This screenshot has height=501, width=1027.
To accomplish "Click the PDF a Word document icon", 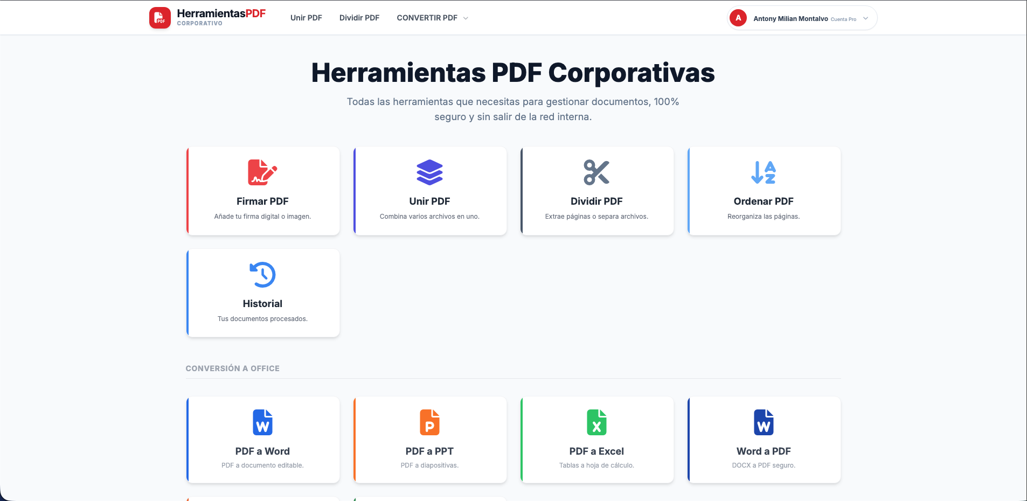I will pyautogui.click(x=262, y=422).
